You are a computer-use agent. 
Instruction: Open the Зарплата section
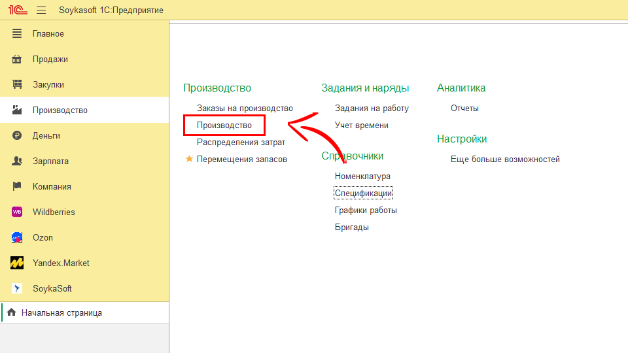coord(50,161)
